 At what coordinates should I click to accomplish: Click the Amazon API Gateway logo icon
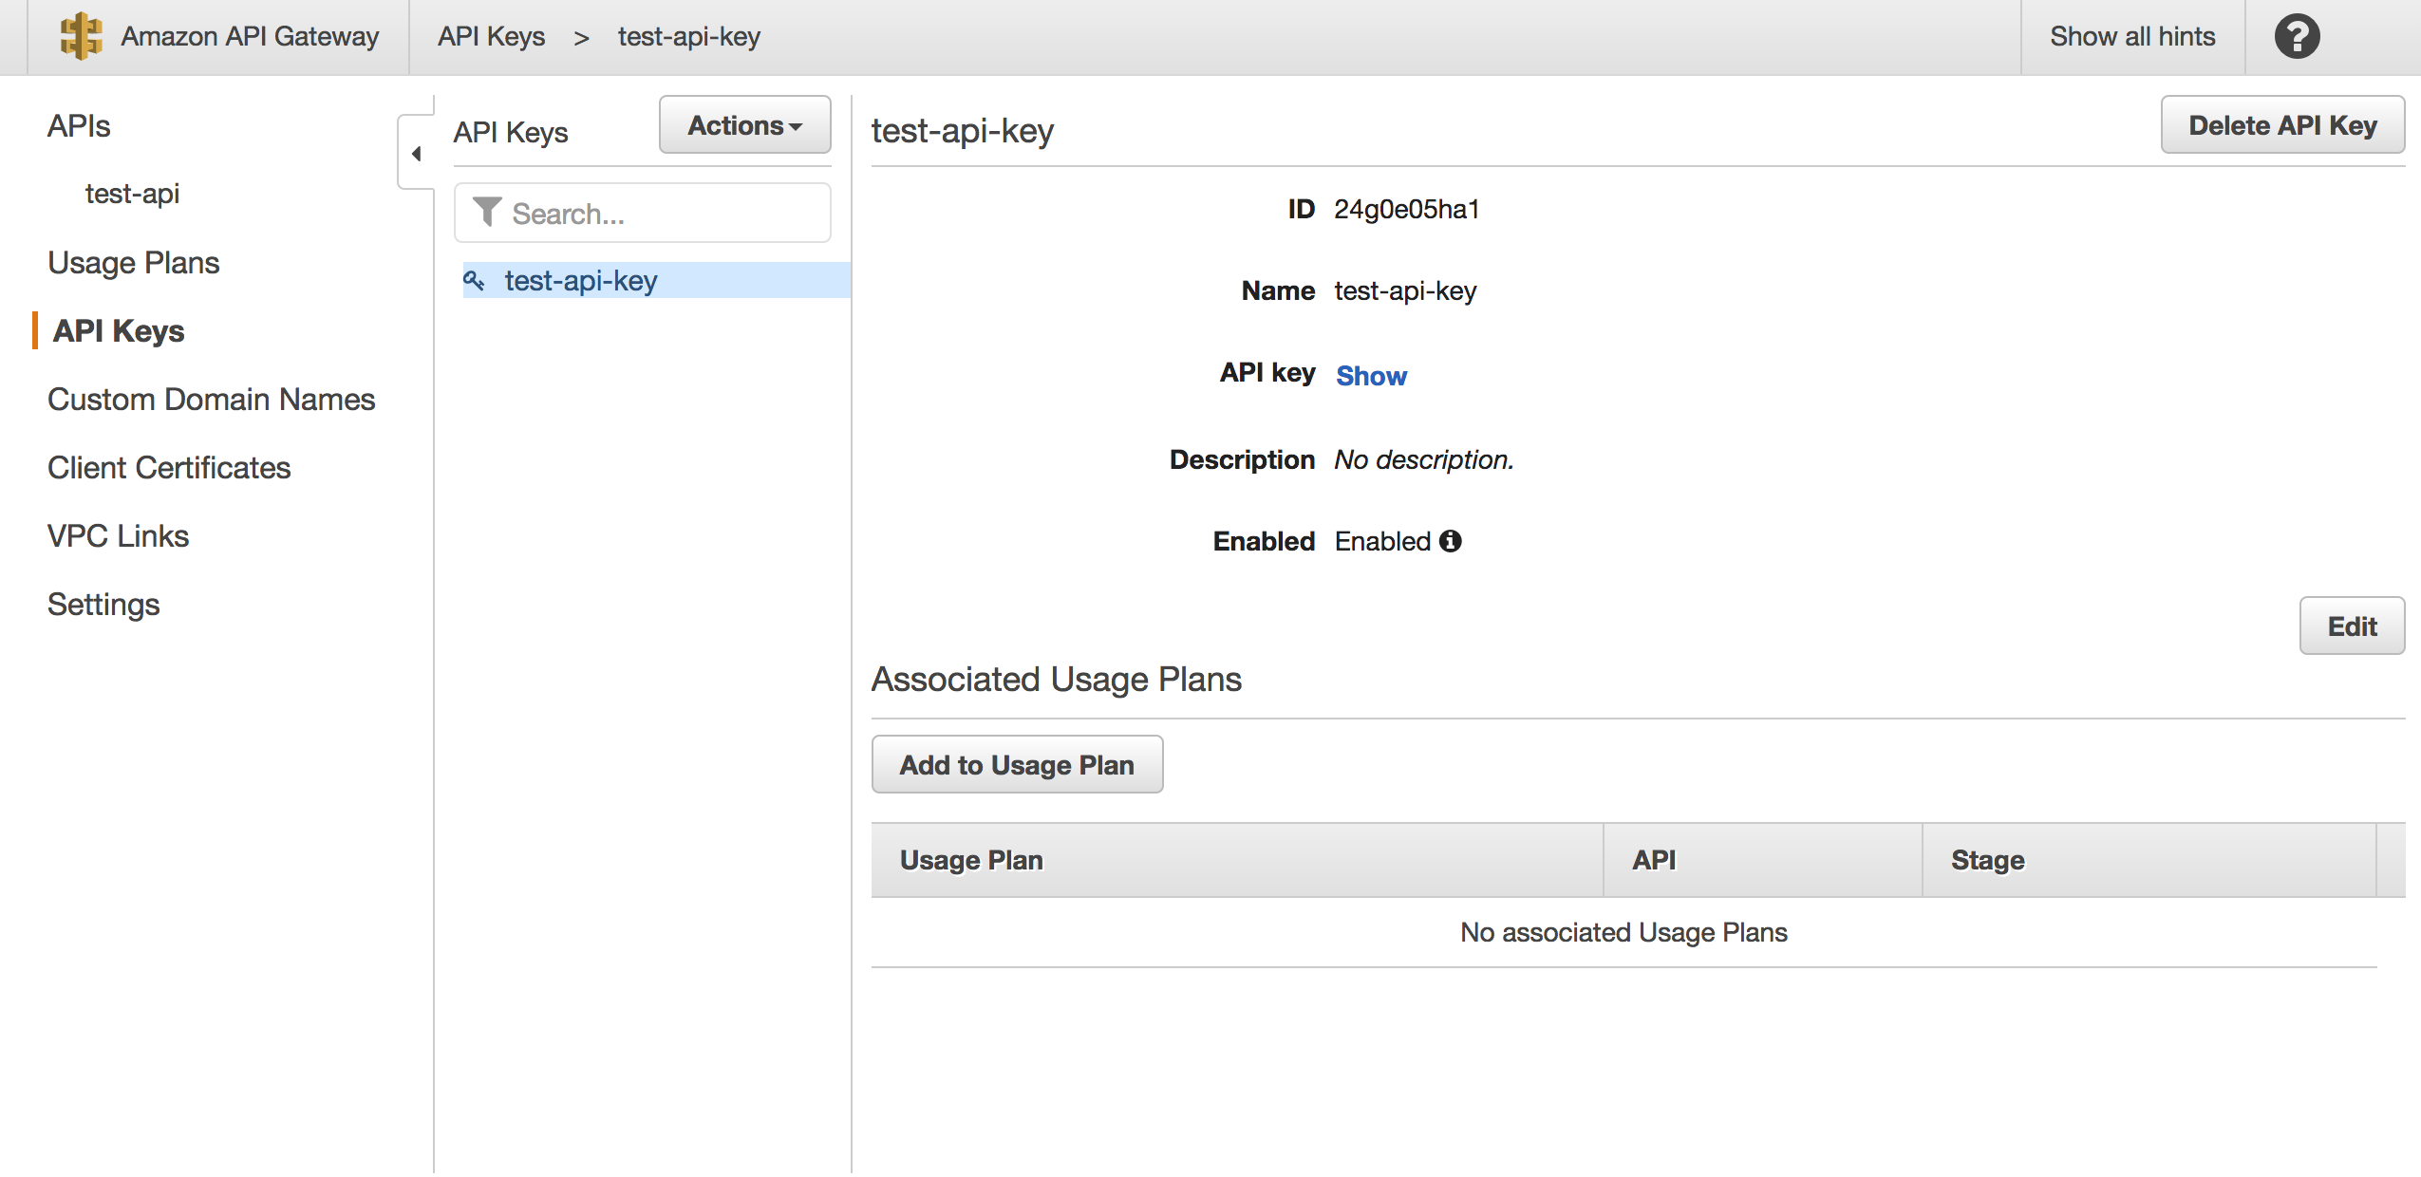pyautogui.click(x=81, y=36)
